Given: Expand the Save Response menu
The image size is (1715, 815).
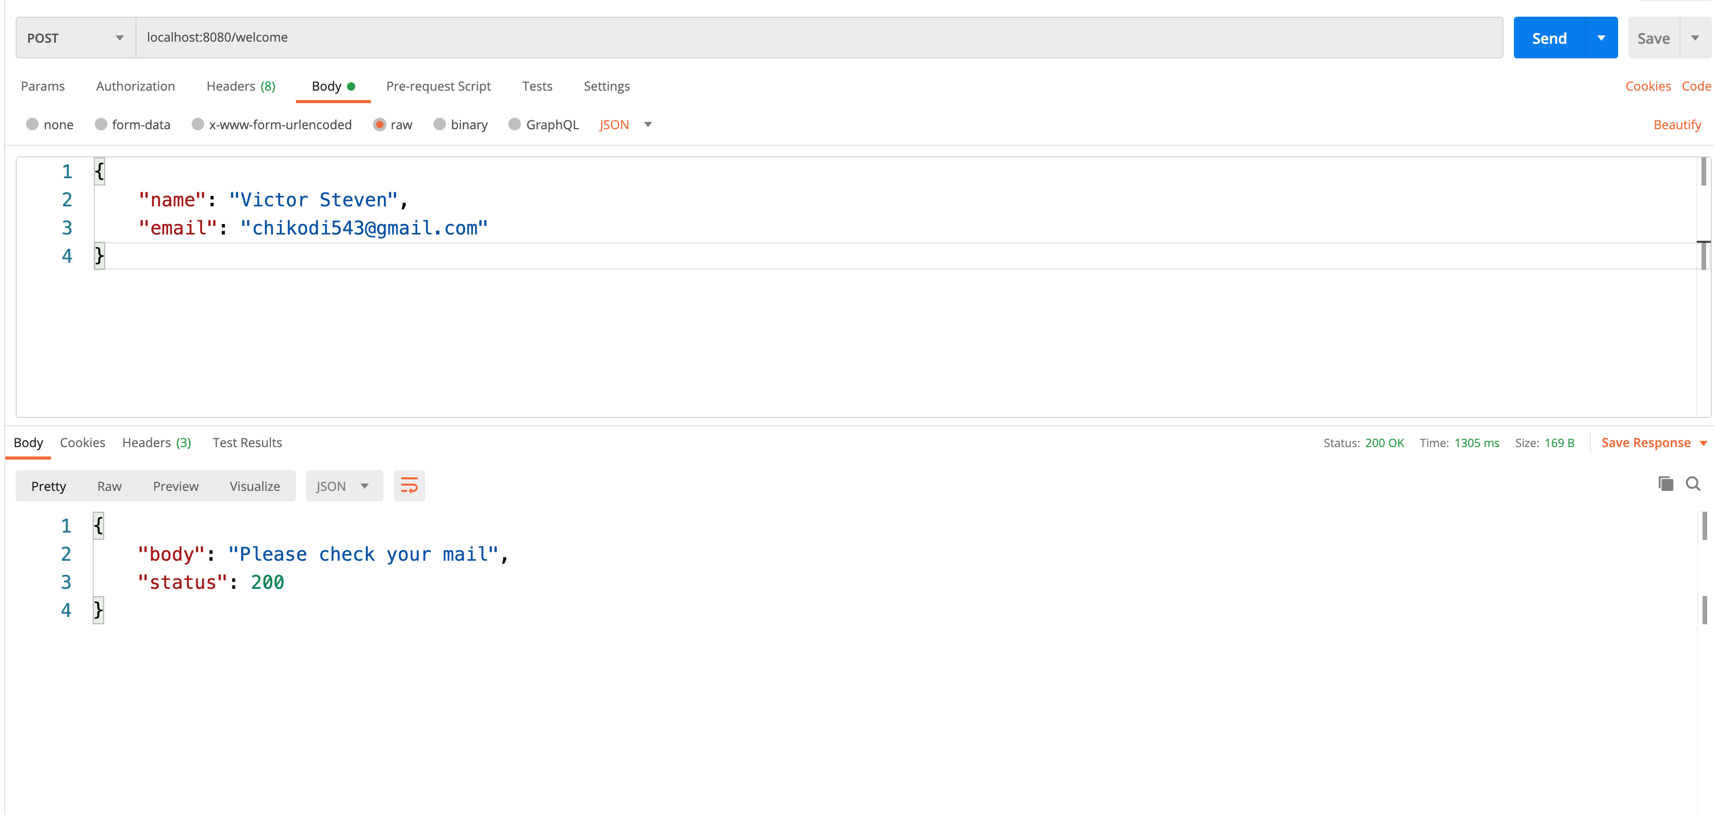Looking at the screenshot, I should point(1654,443).
